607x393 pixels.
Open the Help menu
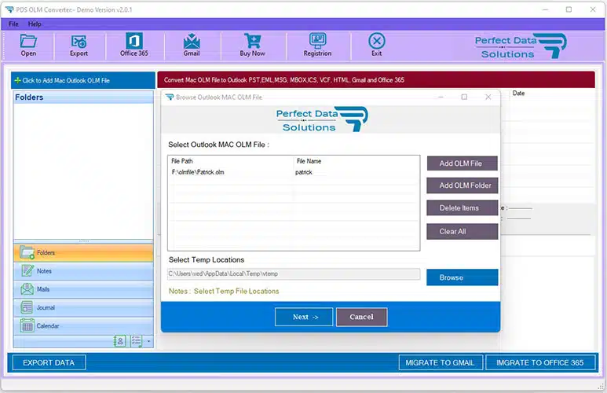coord(35,24)
